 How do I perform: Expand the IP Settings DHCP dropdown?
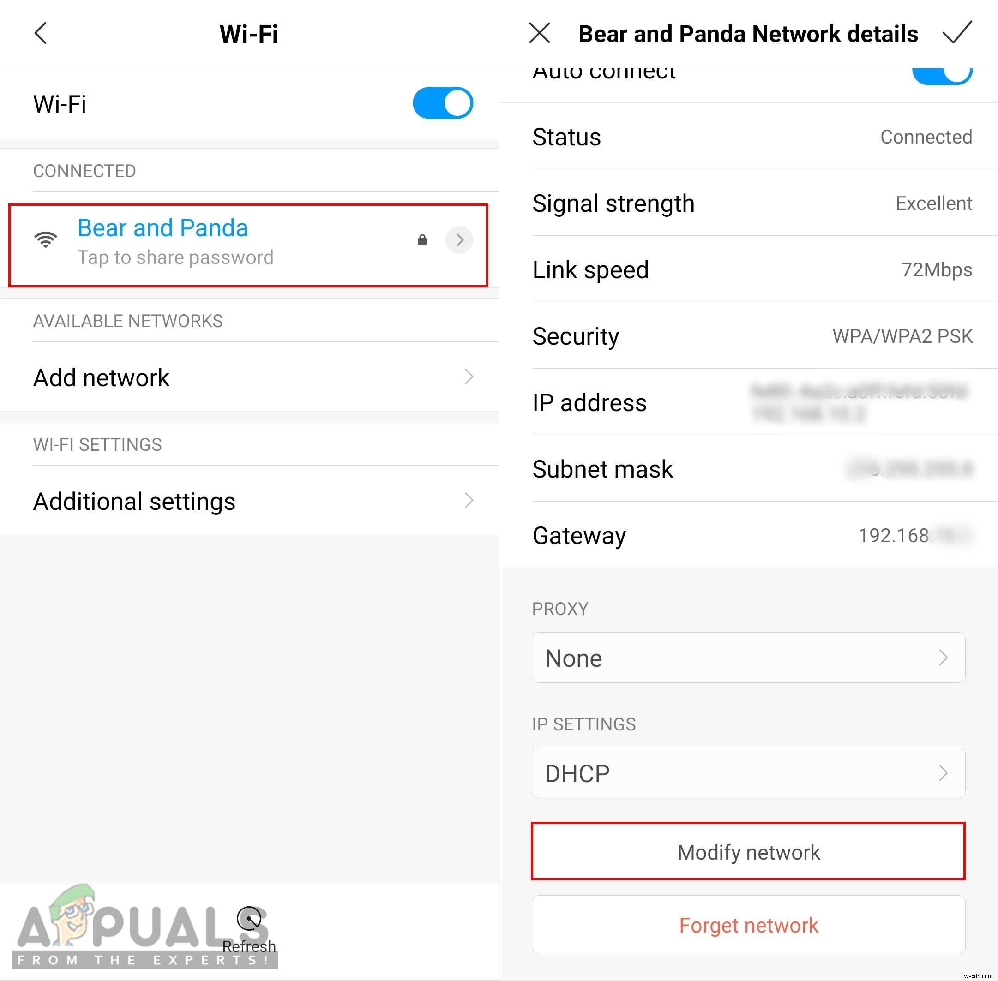[x=750, y=771]
